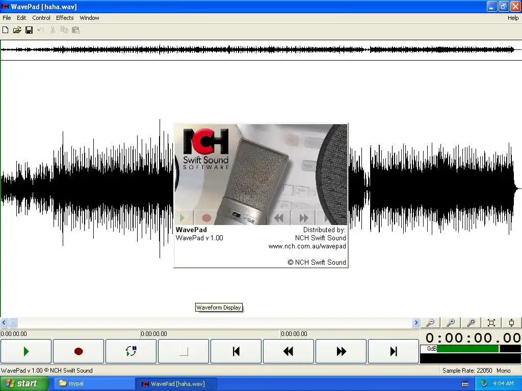Jump to the start of the file
The image size is (522, 391).
coord(236,351)
